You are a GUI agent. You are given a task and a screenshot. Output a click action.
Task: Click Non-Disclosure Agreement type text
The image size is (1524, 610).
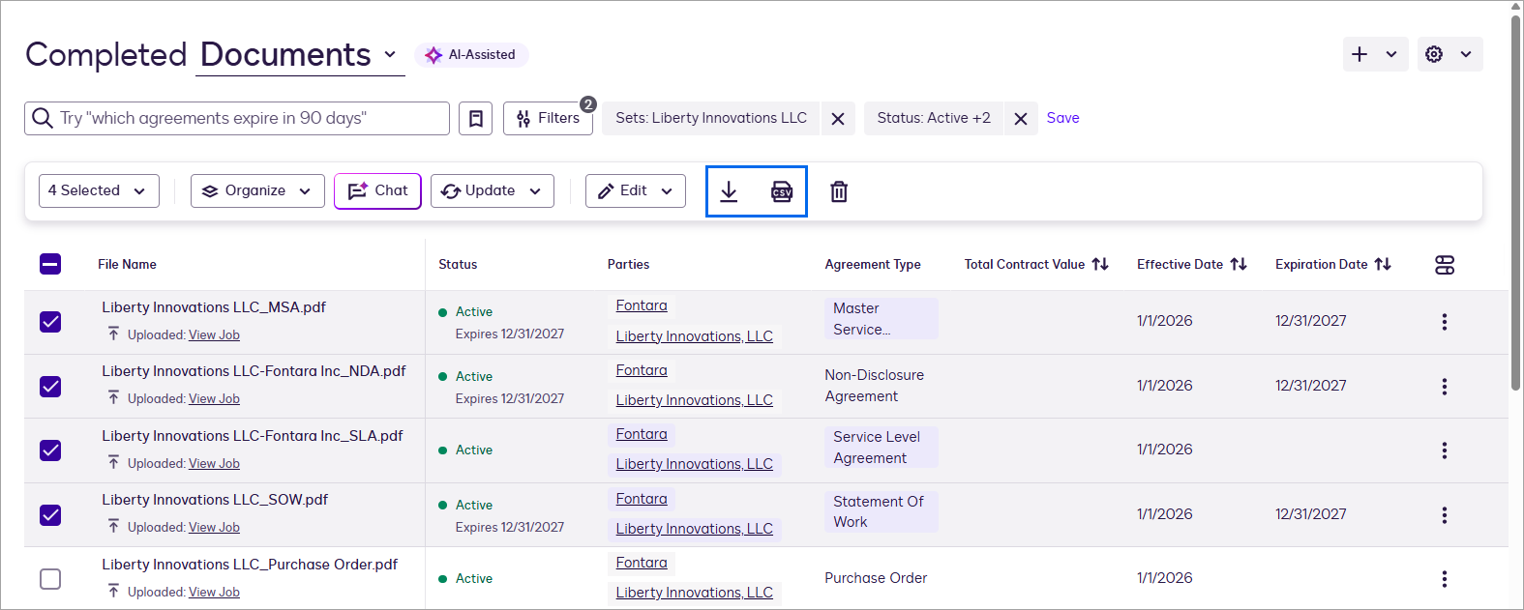click(x=874, y=386)
